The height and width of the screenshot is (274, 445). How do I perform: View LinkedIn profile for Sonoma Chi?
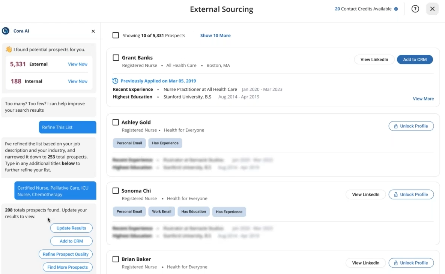(365, 194)
